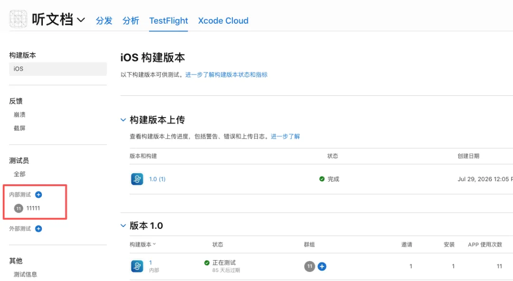This screenshot has height=281, width=513.
Task: Open build 1.0 (1) upload details
Action: click(157, 179)
